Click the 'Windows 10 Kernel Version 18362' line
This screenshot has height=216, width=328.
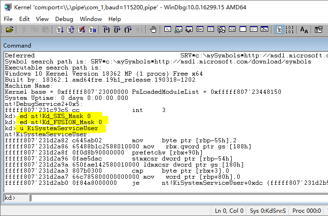(104, 74)
